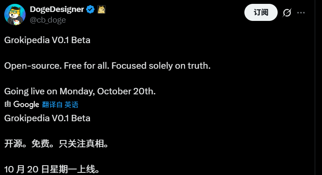Click the Doge affiliate badge icon
The height and width of the screenshot is (175, 322).
(102, 10)
